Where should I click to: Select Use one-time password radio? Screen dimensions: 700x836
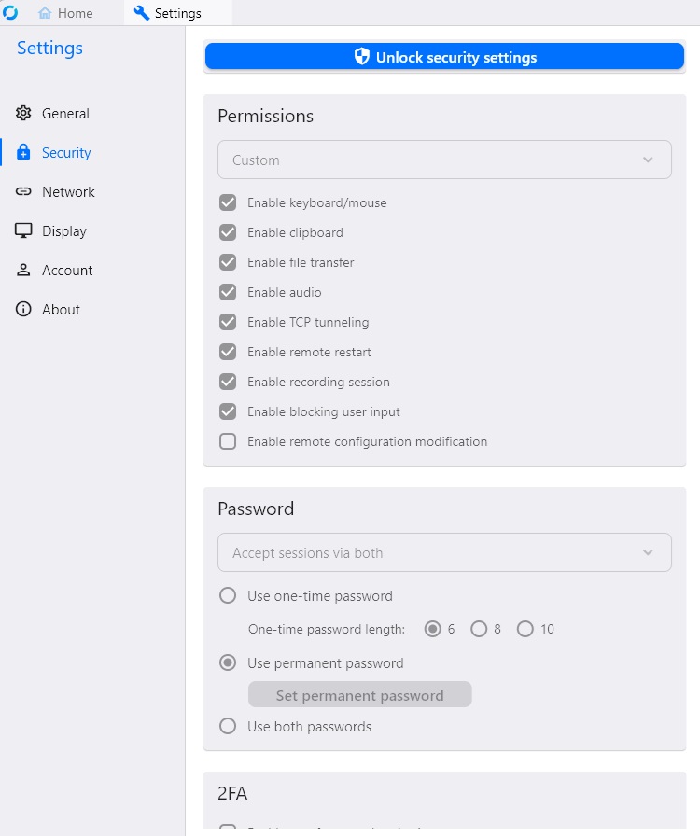pos(227,596)
